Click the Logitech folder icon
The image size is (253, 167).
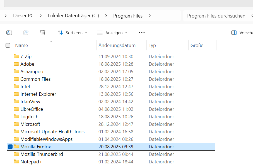(x=16, y=116)
